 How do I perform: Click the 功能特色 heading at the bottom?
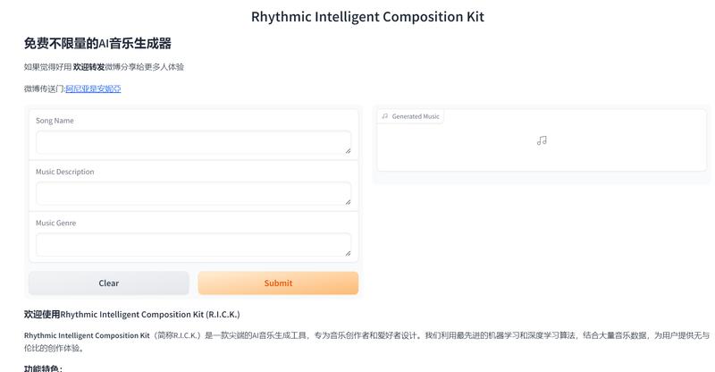click(x=43, y=368)
